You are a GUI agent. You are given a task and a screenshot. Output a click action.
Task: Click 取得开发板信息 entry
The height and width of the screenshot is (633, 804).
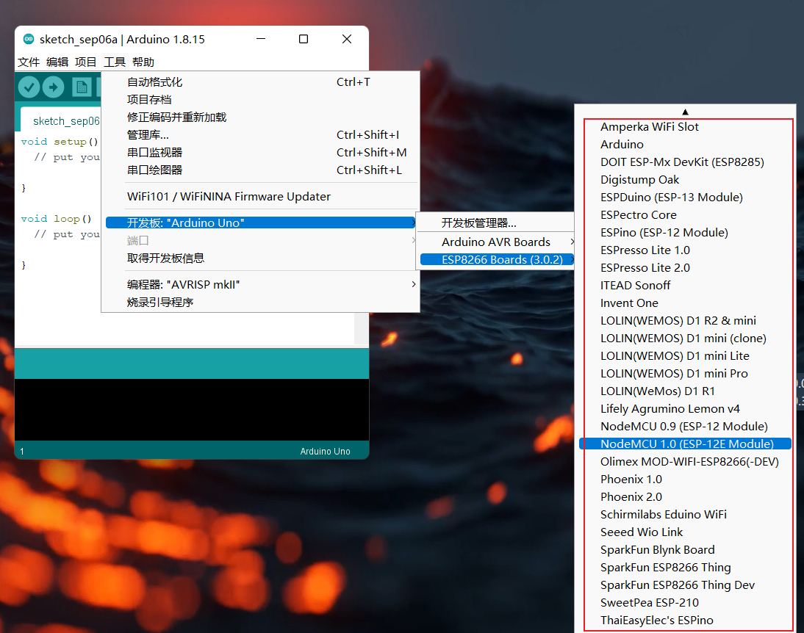[262, 258]
